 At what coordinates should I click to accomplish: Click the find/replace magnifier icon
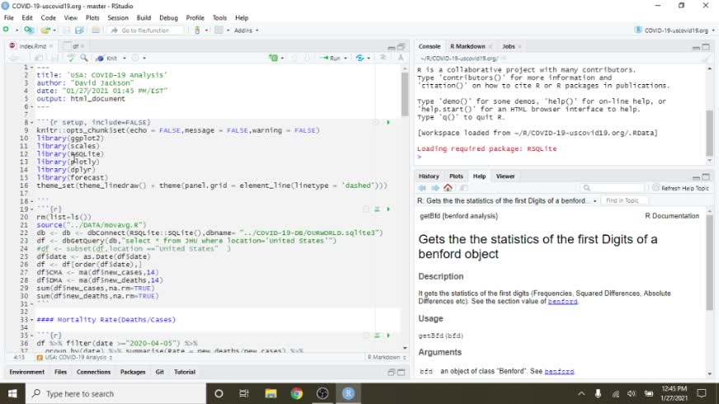point(84,58)
